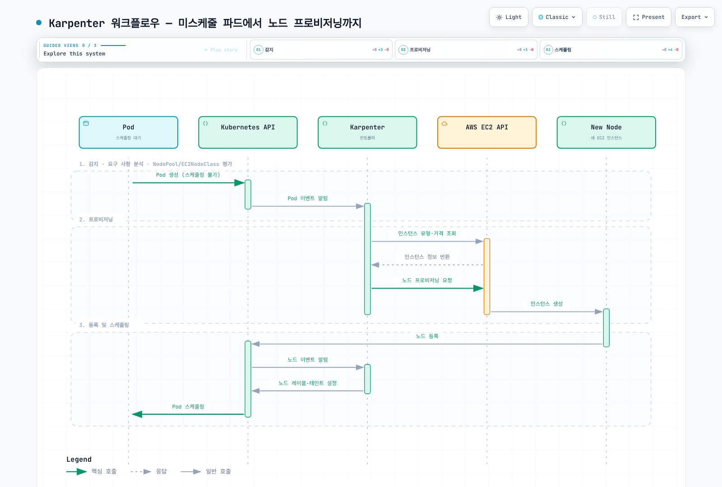The image size is (722, 487).
Task: Click the New Node code icon
Action: tap(564, 123)
